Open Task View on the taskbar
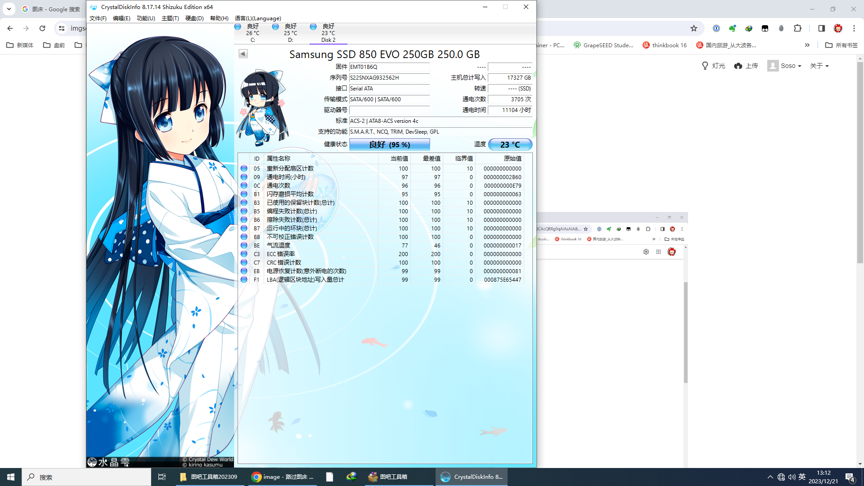The width and height of the screenshot is (864, 486). pyautogui.click(x=162, y=477)
